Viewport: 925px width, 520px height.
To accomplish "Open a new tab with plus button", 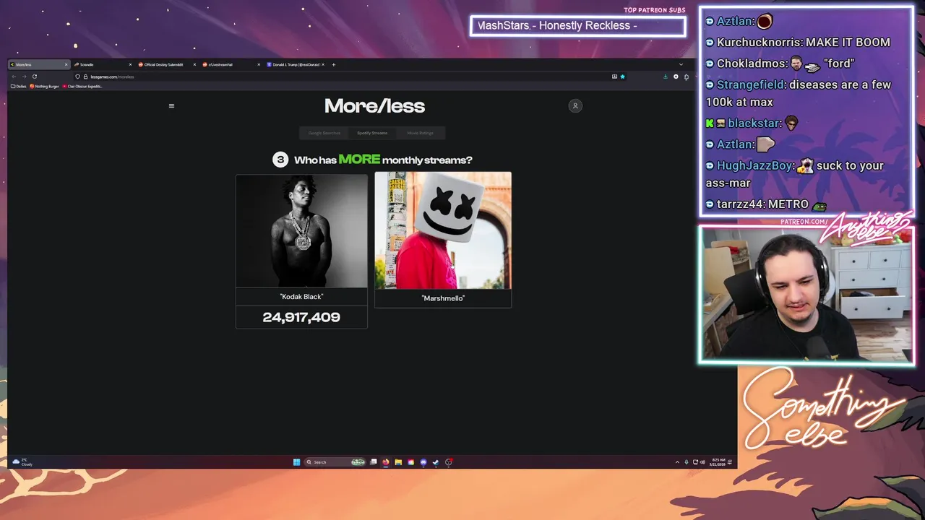I will point(333,64).
